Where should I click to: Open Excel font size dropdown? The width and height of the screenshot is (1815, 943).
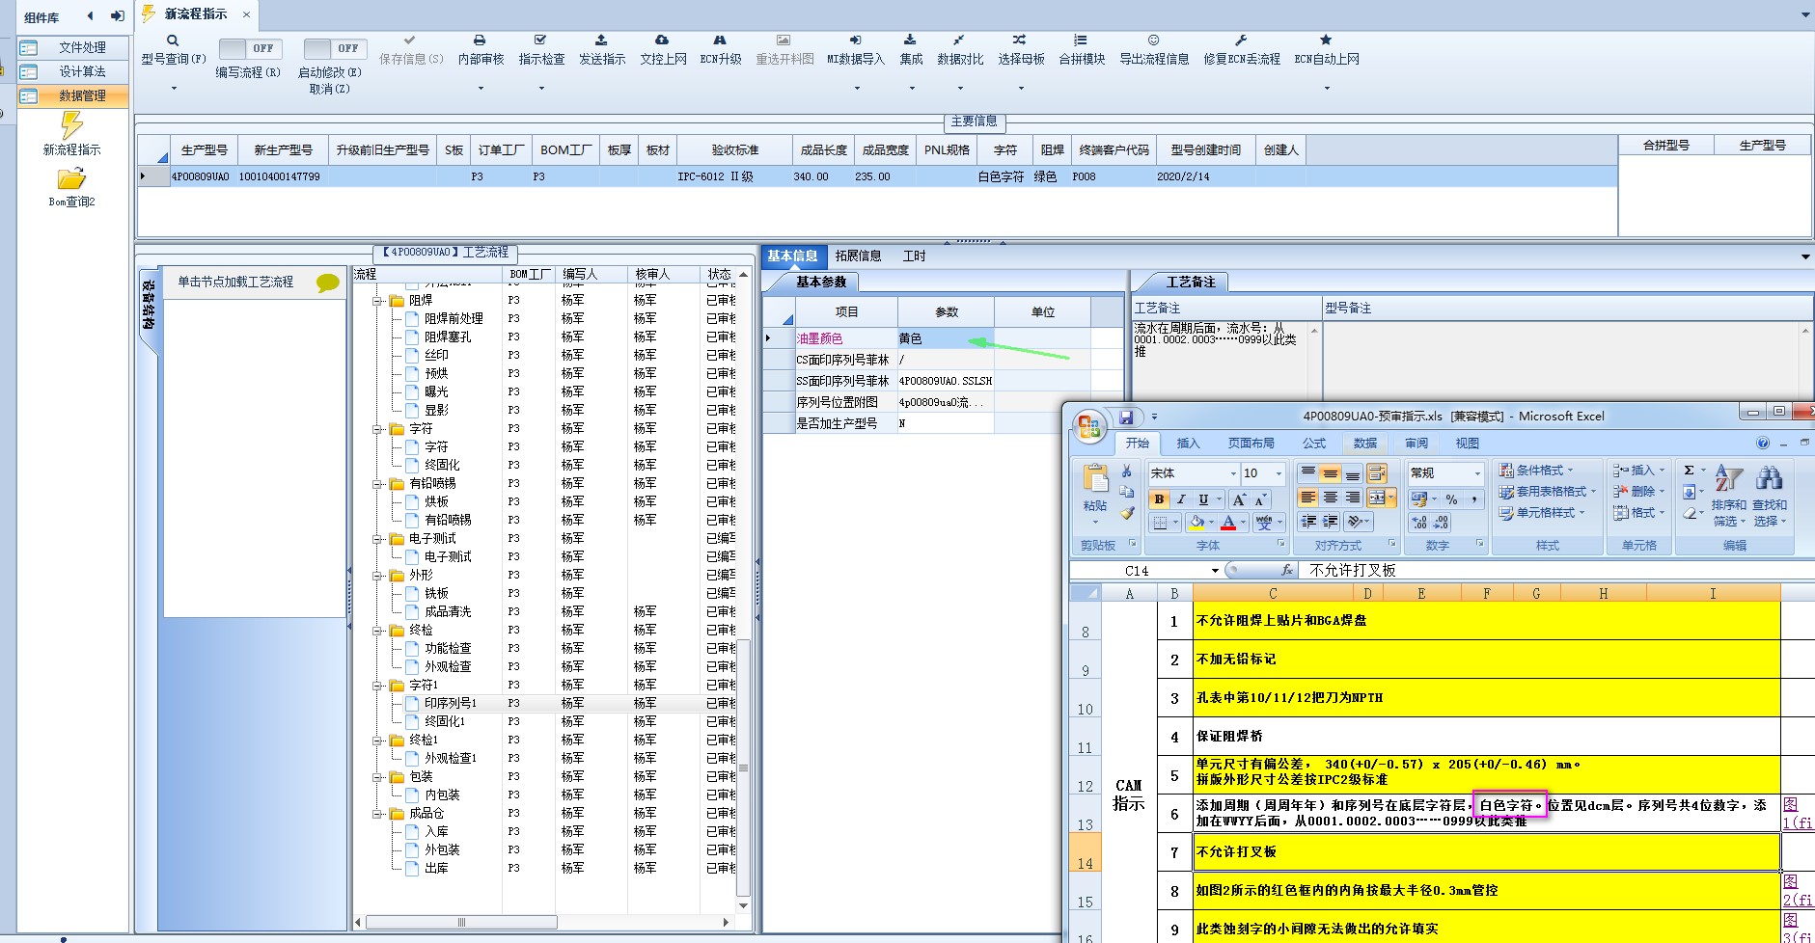pyautogui.click(x=1279, y=473)
